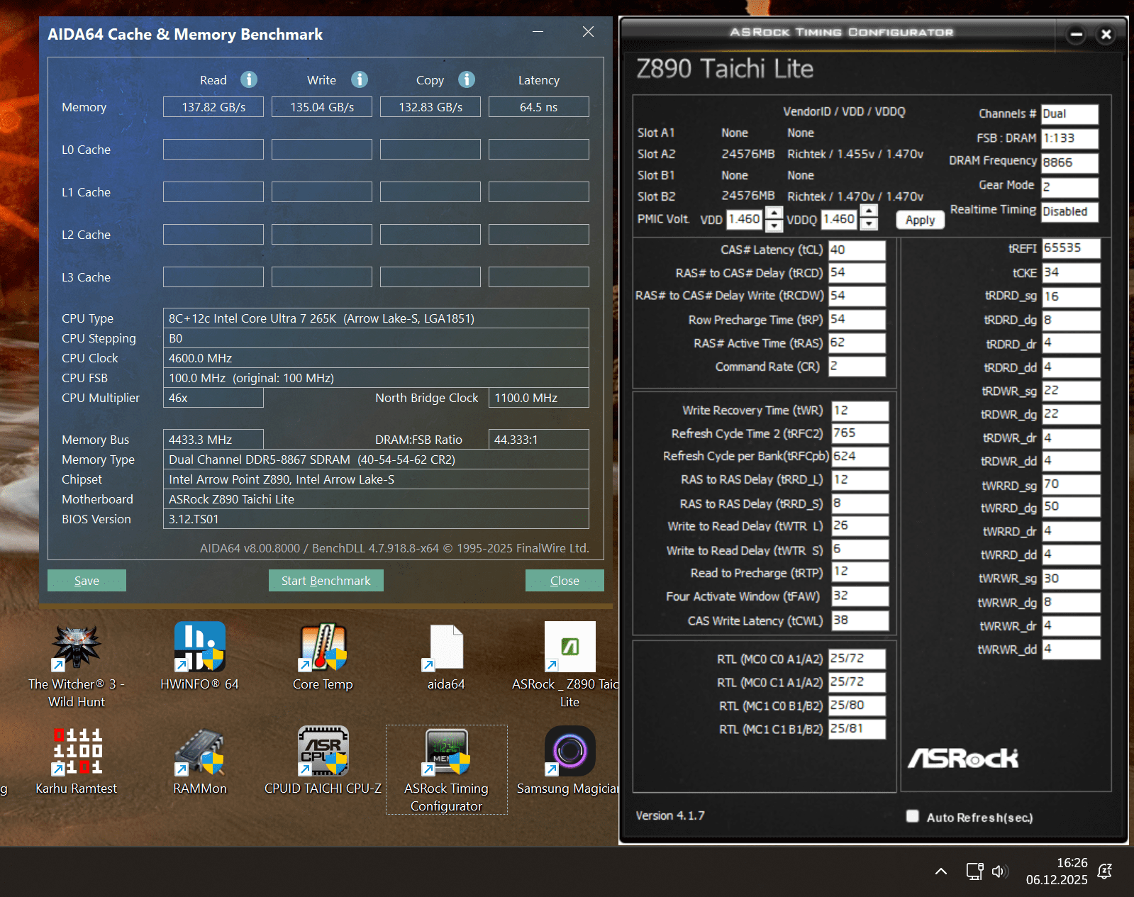Select the tRCD value field showing 54
Viewport: 1134px width, 897px height.
857,272
